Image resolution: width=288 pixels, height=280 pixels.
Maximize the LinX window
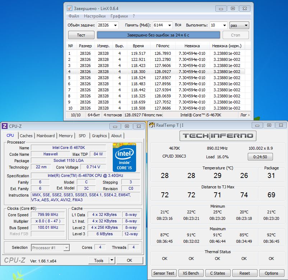233,9
